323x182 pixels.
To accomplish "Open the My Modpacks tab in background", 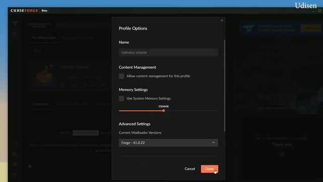I will click(44, 37).
